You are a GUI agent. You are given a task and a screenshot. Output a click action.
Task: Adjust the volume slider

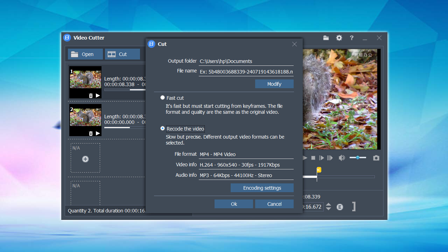coord(358,157)
